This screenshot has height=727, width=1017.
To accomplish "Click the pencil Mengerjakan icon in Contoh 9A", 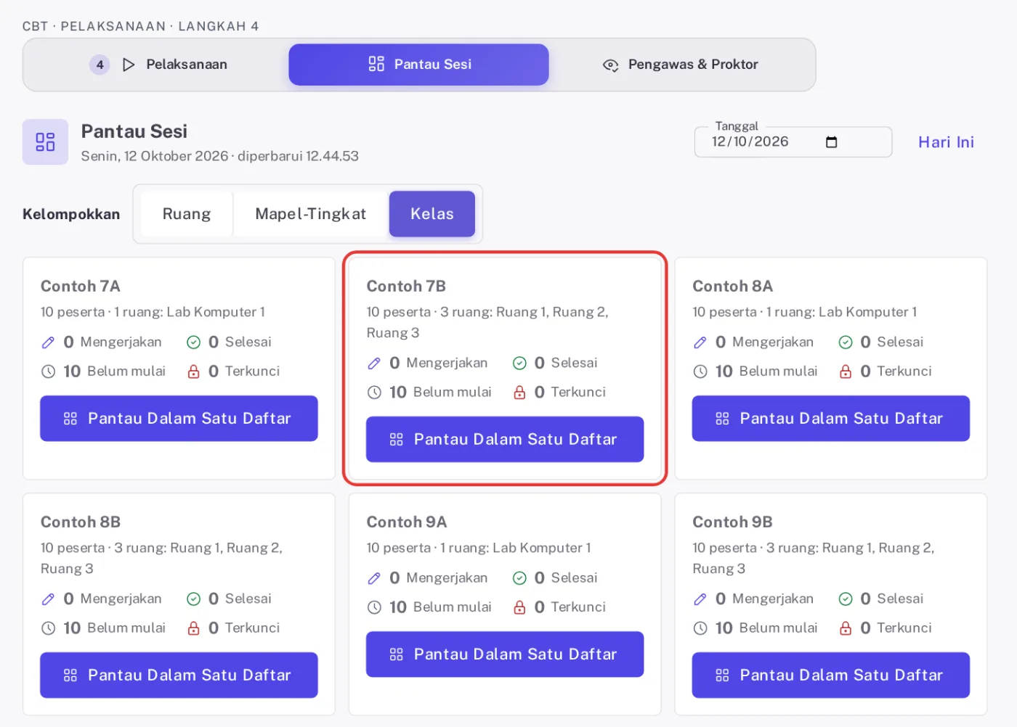I will point(374,578).
